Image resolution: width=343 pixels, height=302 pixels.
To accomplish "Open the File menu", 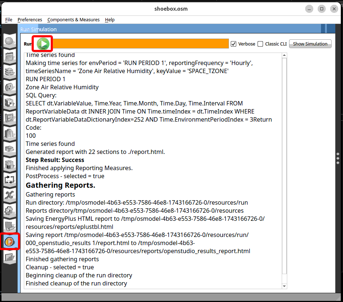I will pos(9,19).
